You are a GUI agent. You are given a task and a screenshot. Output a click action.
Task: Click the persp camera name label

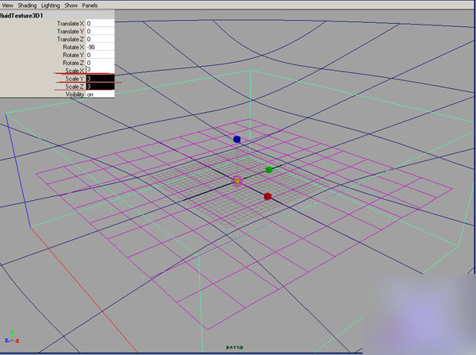click(x=235, y=347)
